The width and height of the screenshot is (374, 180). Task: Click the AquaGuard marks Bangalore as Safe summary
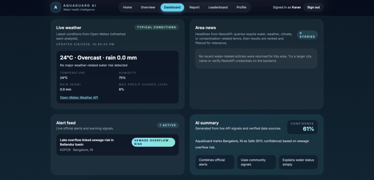point(252,144)
